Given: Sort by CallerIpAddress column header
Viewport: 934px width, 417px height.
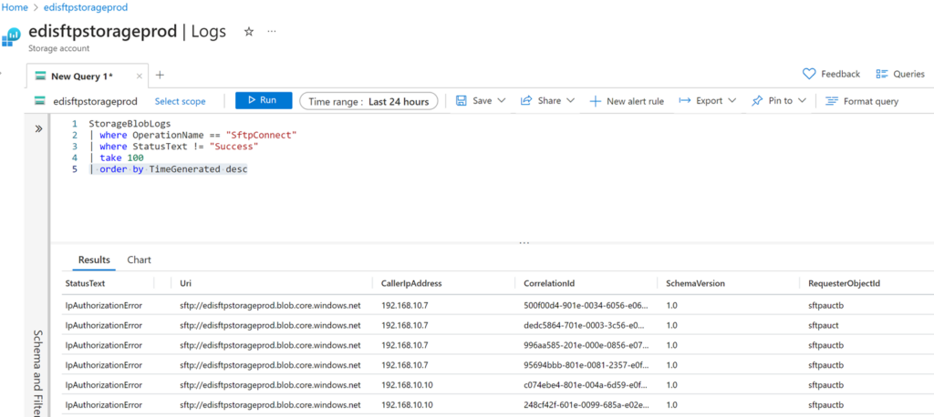Looking at the screenshot, I should click(x=411, y=283).
